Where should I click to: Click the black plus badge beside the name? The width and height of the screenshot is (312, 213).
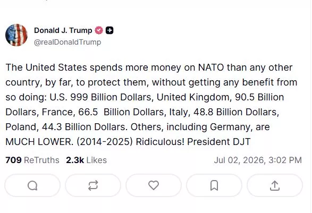109,30
